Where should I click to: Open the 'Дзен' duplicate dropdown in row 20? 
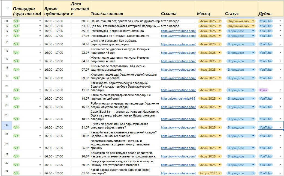pos(281,90)
